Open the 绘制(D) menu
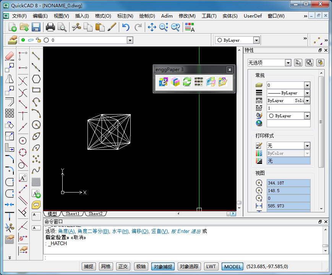 (147, 16)
